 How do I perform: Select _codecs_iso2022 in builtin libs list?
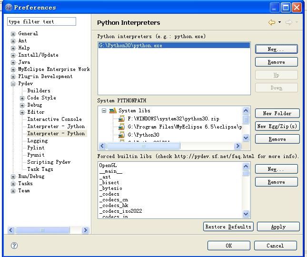tap(120, 211)
